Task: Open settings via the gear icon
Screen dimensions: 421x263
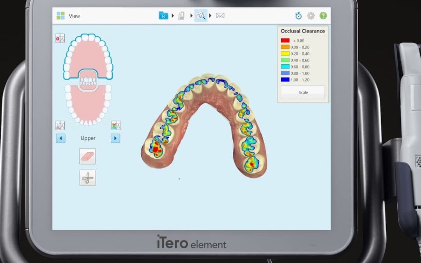Action: coord(311,16)
